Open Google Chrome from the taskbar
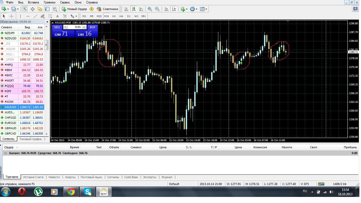Screen dimensions: 361x203 [71, 192]
